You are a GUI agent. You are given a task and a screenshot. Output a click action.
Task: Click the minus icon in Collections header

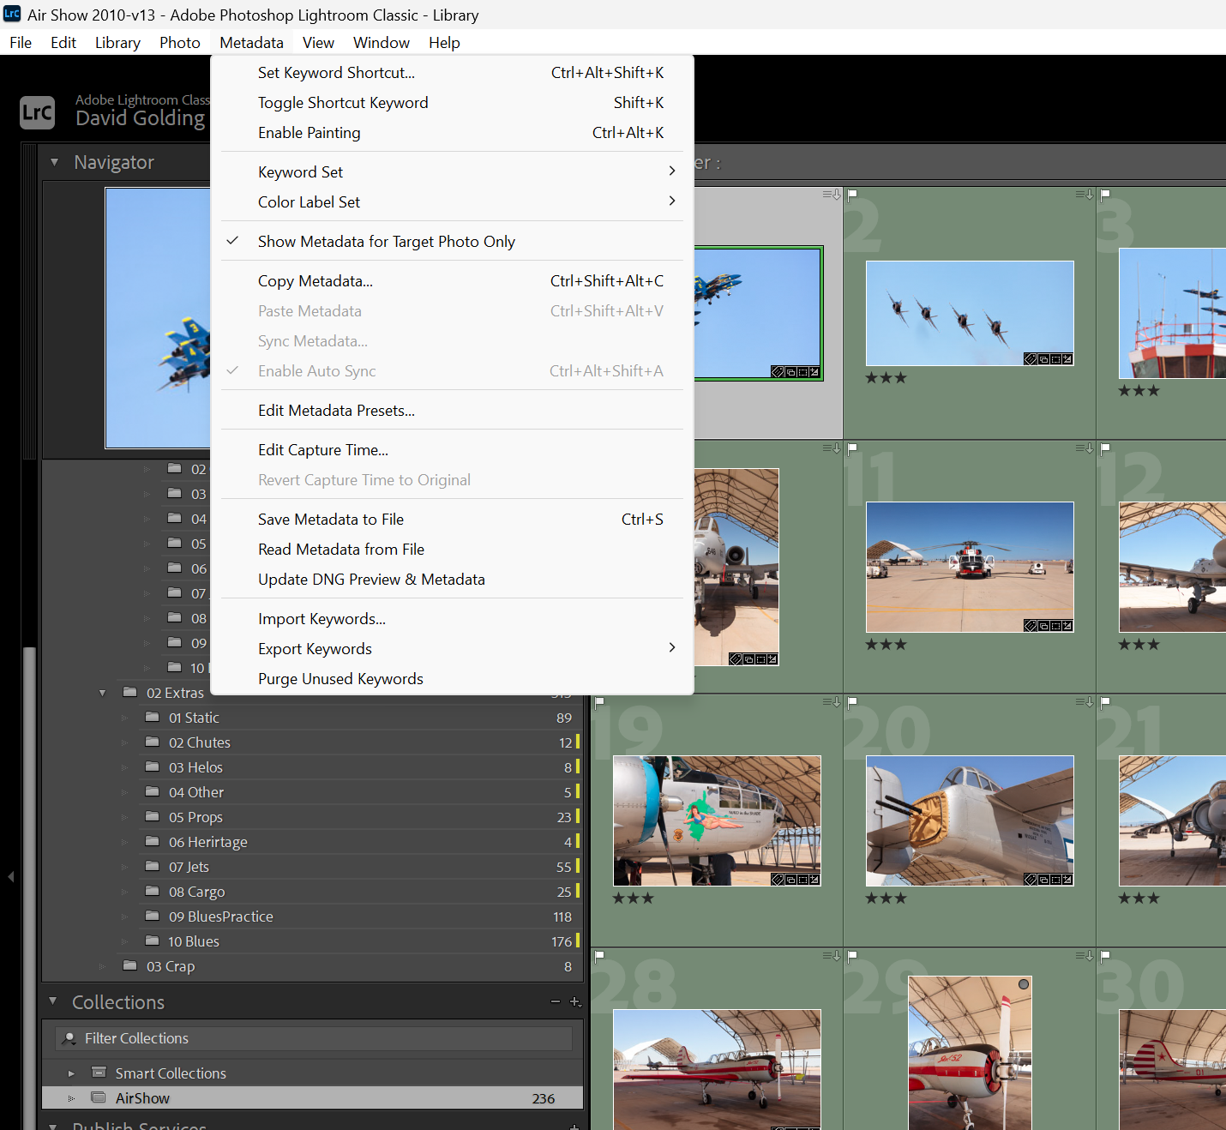coord(555,1001)
